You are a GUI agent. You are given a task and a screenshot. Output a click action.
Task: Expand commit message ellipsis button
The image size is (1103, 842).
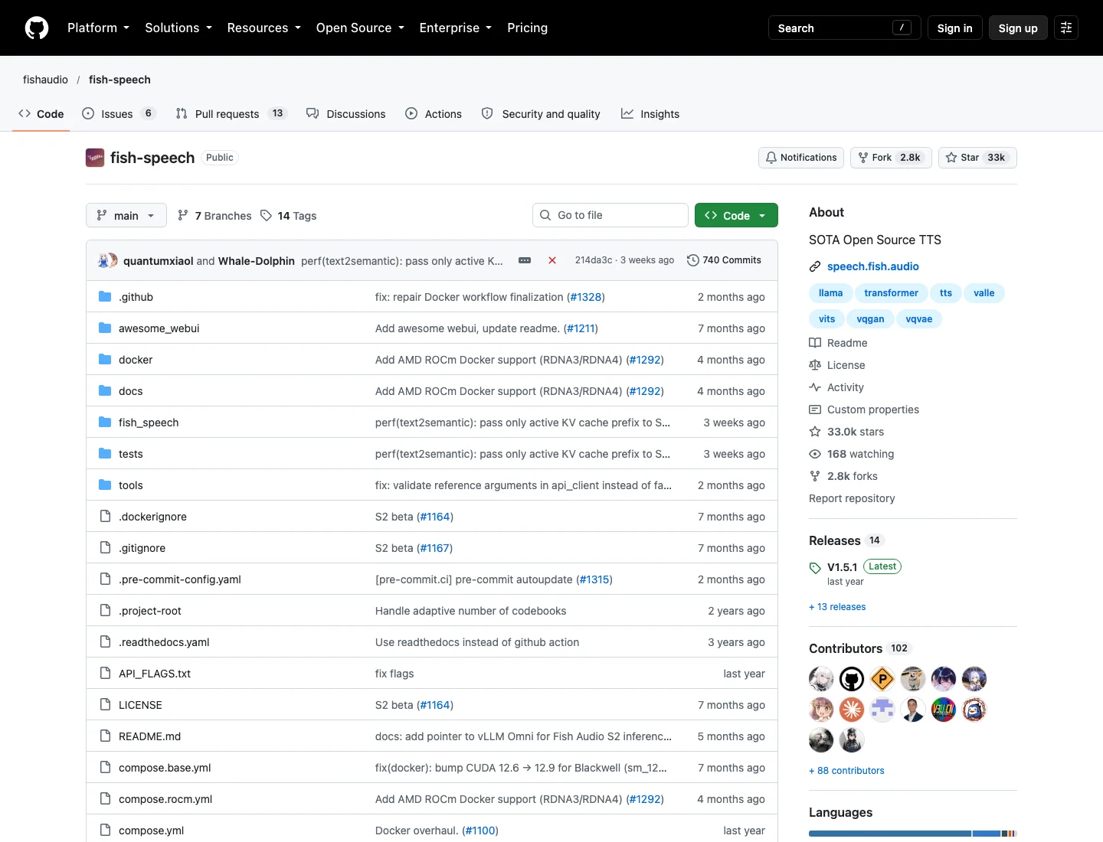click(x=525, y=260)
